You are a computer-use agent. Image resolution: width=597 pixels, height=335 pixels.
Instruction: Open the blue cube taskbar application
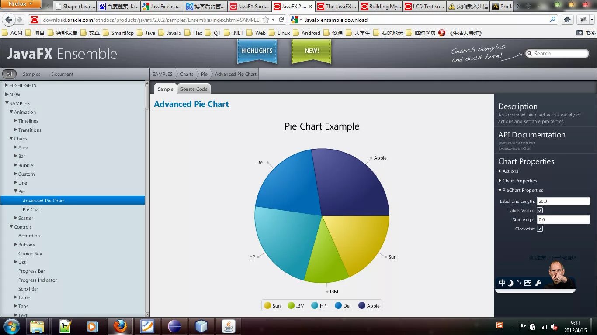click(x=201, y=326)
